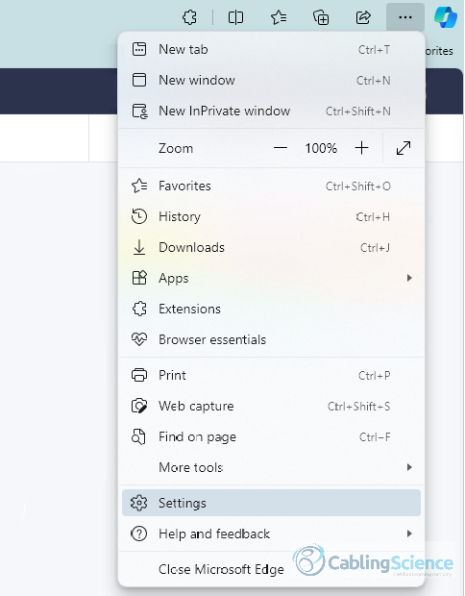Expand the Apps submenu arrow
Screen dimensions: 465x596
click(x=409, y=278)
